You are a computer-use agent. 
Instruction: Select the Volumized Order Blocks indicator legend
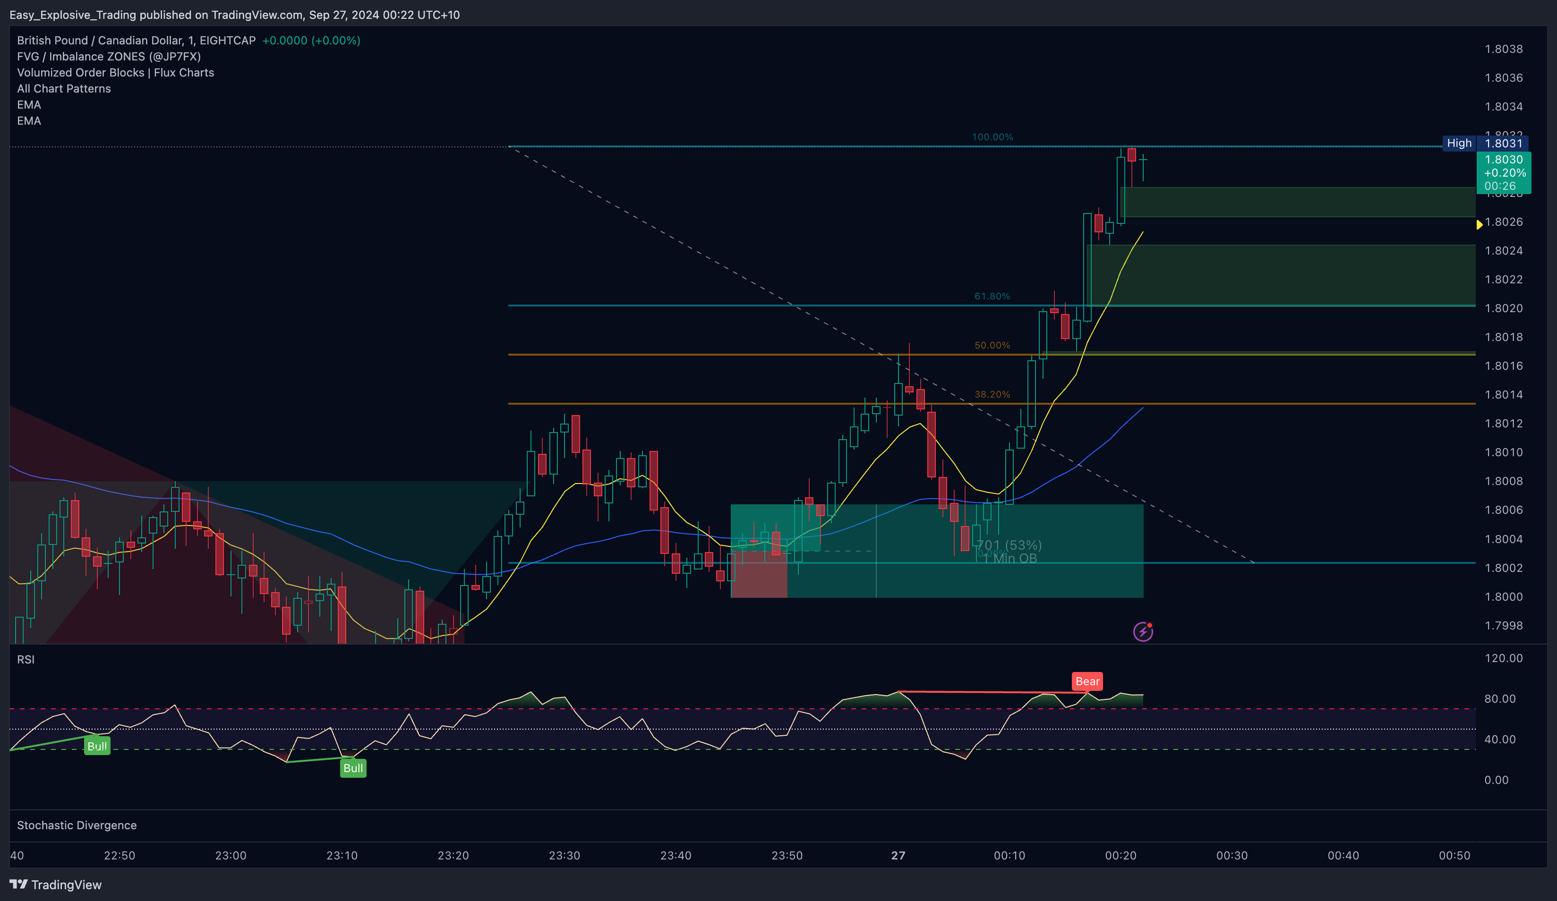[x=116, y=72]
